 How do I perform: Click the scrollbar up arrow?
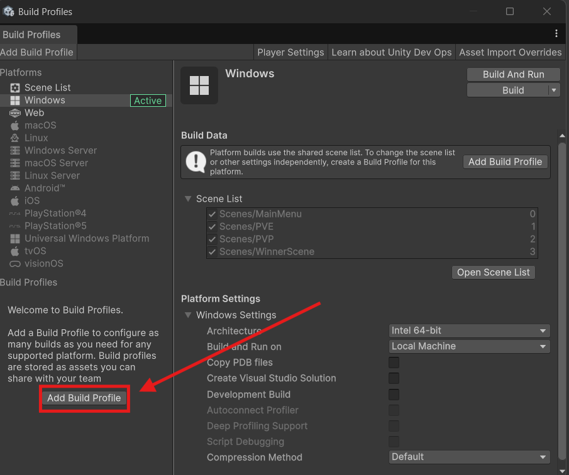click(562, 136)
